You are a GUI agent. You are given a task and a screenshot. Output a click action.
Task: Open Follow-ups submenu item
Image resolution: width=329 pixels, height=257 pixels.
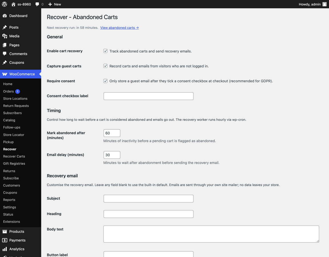coord(12,127)
